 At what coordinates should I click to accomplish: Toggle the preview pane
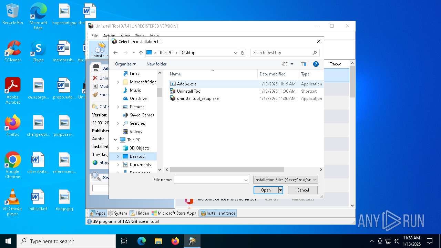[x=303, y=64]
